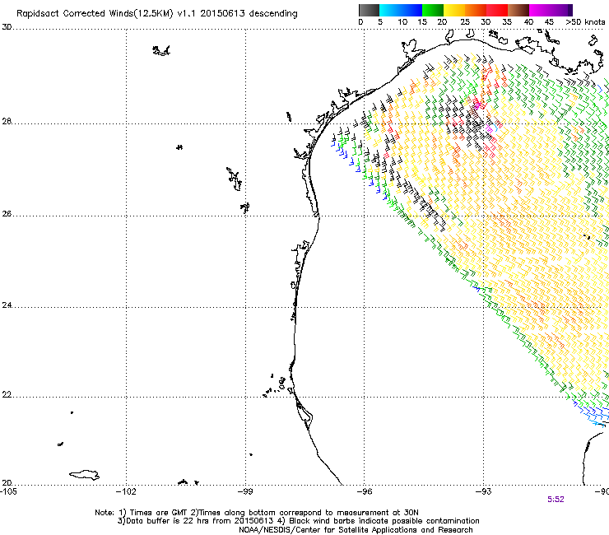Click the latitude axis label '22'
The width and height of the screenshot is (609, 535).
tap(7, 395)
